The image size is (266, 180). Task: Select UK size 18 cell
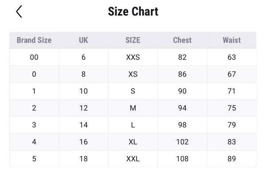click(x=83, y=159)
